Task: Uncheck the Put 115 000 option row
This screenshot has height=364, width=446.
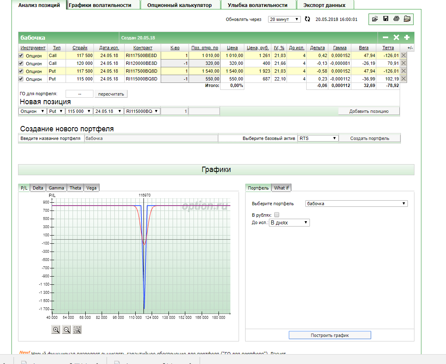Action: pyautogui.click(x=21, y=79)
